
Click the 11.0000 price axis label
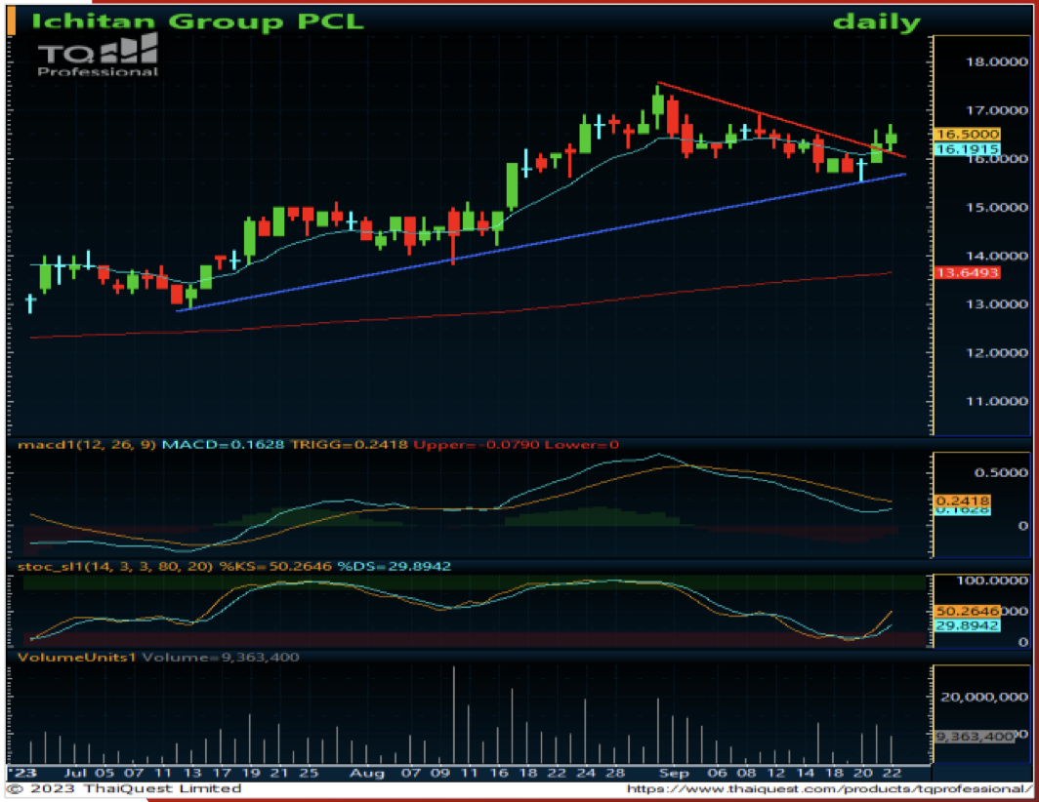tap(997, 401)
